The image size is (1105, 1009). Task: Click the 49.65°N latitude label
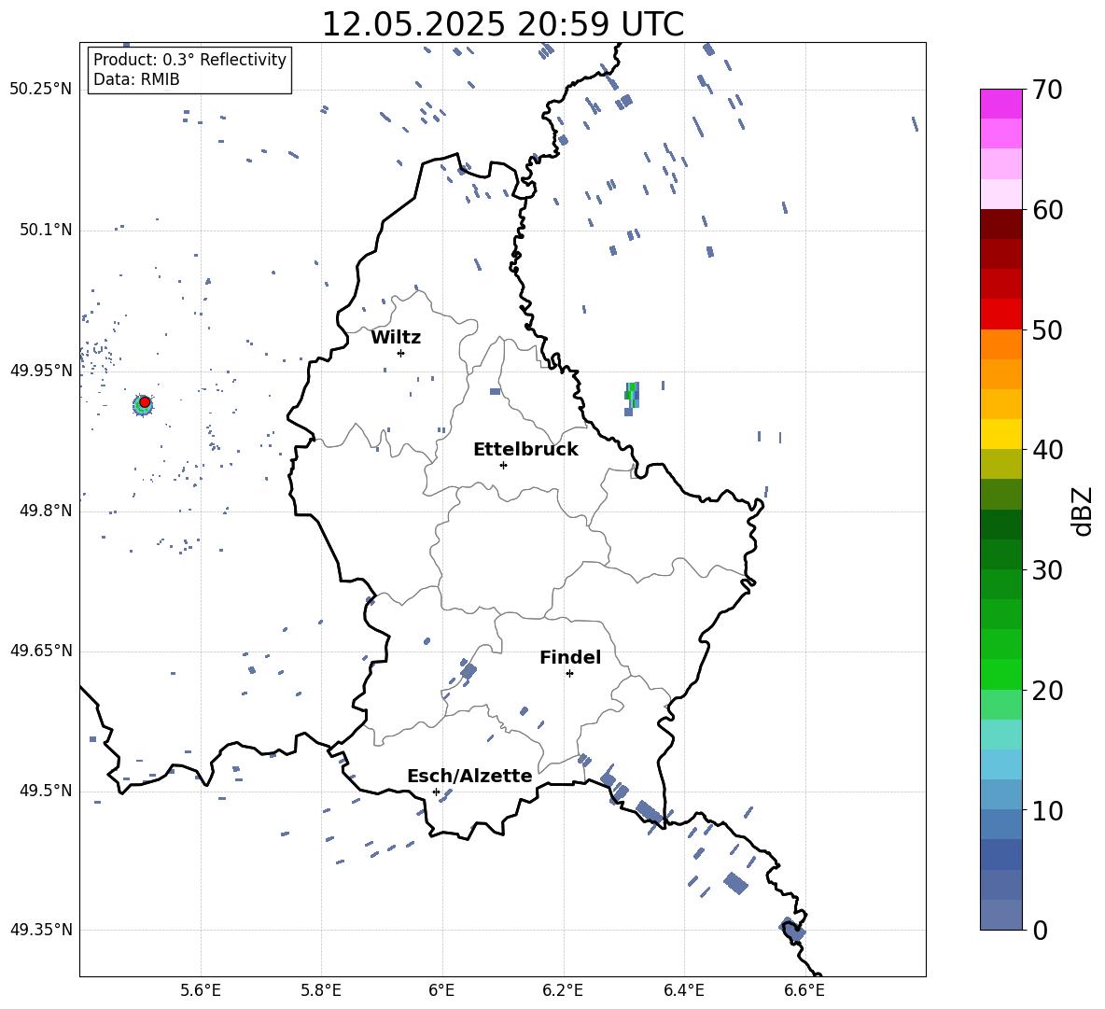pyautogui.click(x=41, y=652)
